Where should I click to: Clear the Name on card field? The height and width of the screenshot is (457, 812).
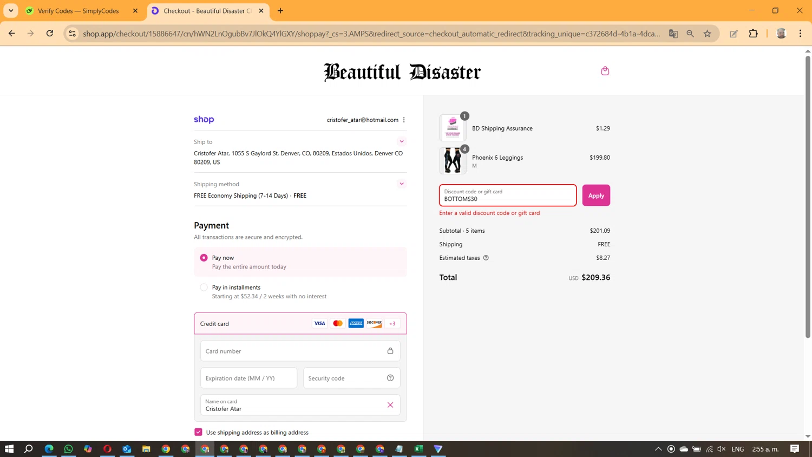point(390,405)
